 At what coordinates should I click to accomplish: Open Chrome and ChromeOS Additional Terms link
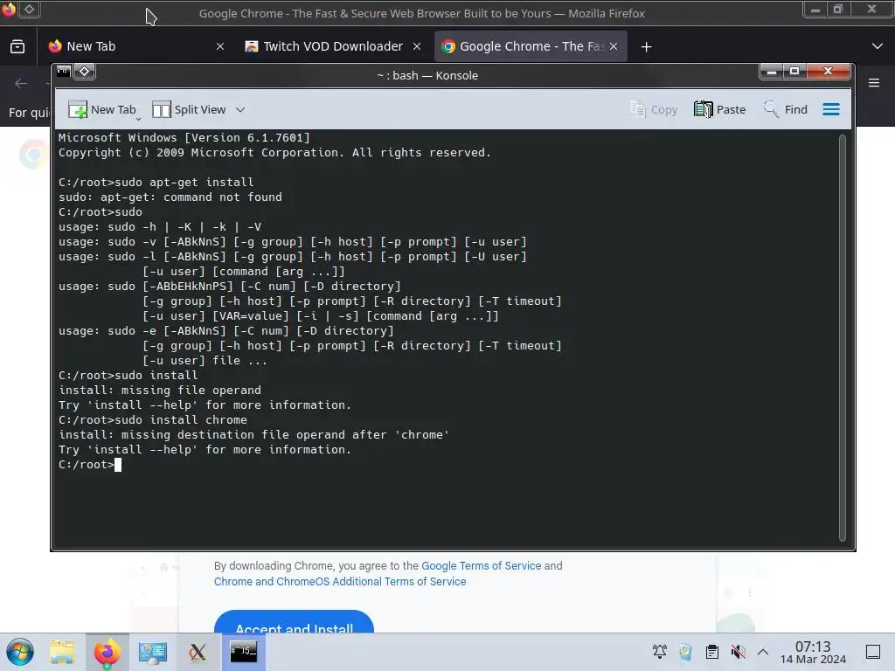click(340, 581)
